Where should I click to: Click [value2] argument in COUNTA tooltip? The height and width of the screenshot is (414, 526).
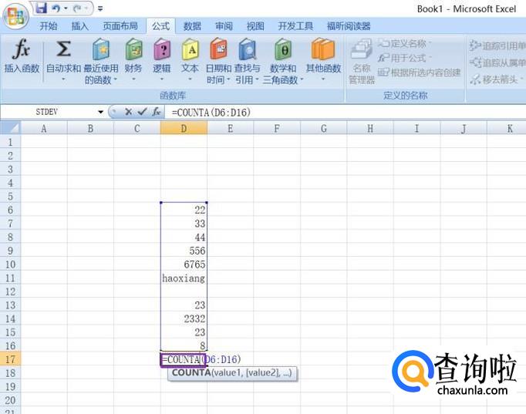[x=263, y=373]
